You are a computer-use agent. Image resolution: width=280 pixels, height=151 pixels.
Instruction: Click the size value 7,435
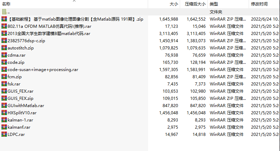click(x=173, y=84)
